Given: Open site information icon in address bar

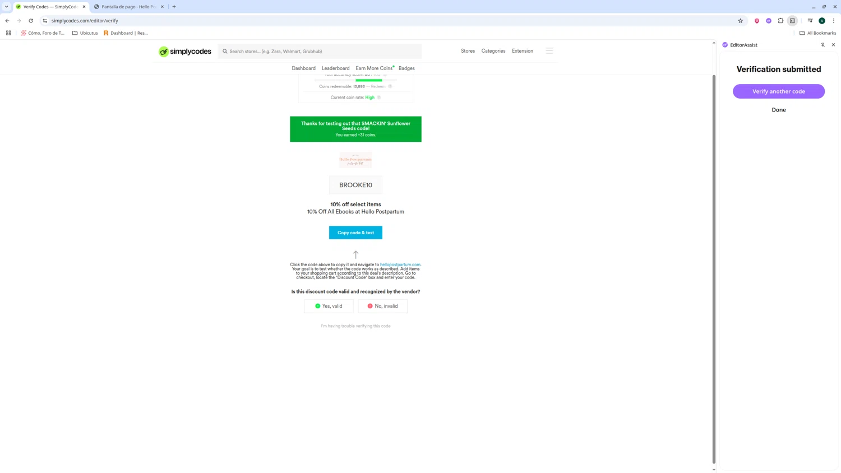Looking at the screenshot, I should 45,21.
